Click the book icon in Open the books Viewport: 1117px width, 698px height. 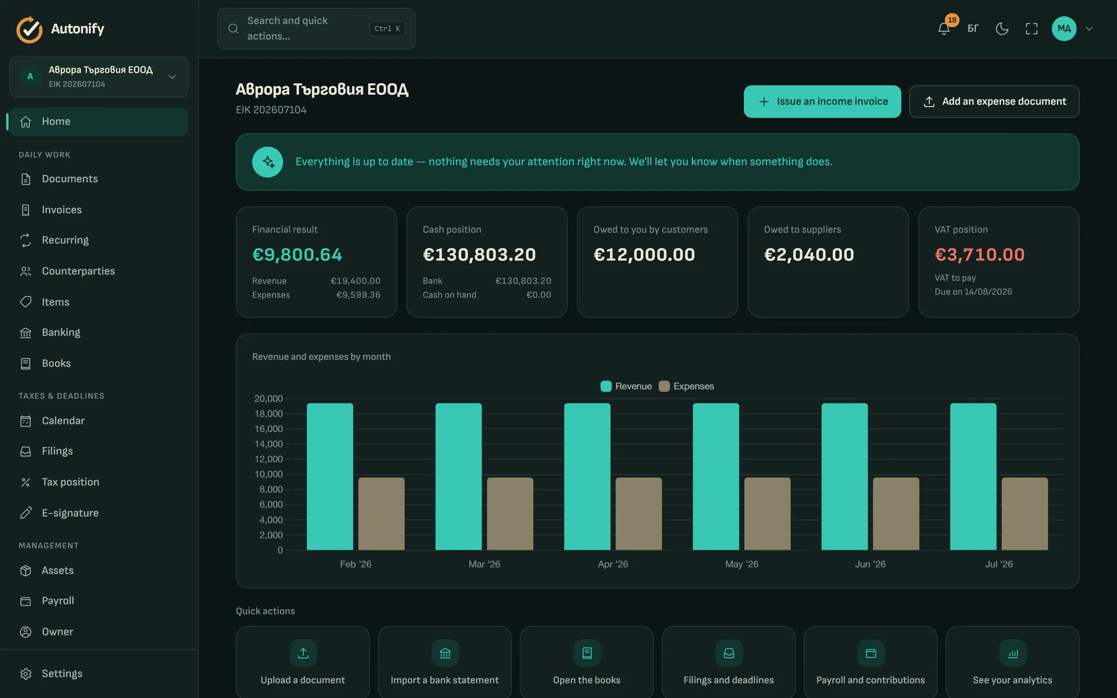coord(587,653)
